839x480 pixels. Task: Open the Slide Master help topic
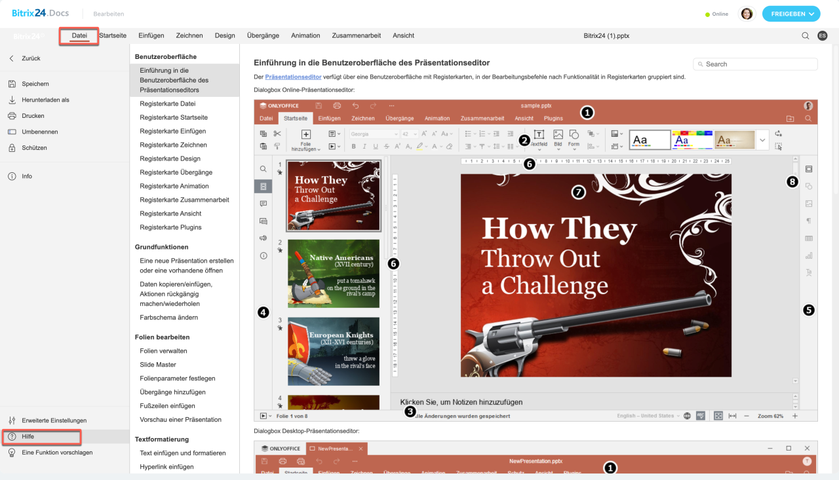point(158,365)
